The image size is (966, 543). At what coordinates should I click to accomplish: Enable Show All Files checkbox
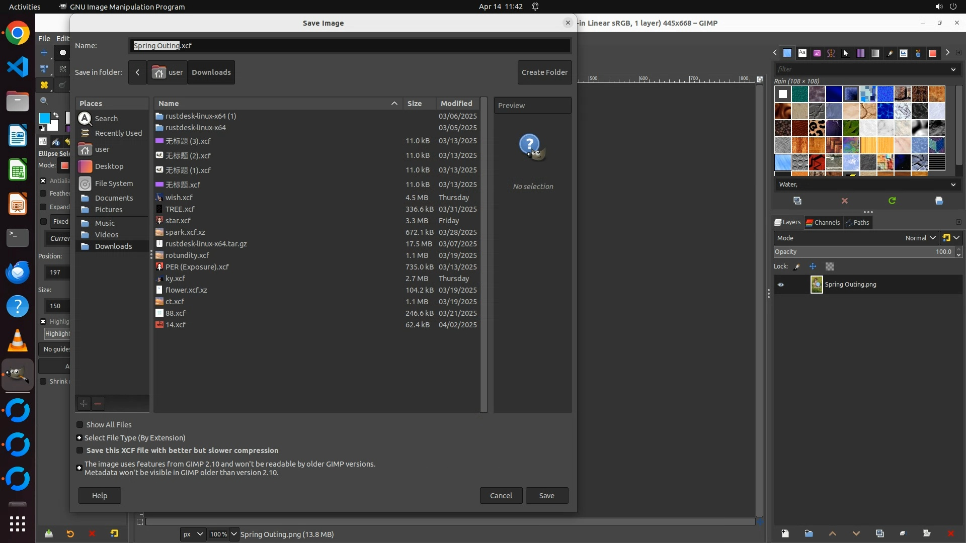(x=79, y=425)
